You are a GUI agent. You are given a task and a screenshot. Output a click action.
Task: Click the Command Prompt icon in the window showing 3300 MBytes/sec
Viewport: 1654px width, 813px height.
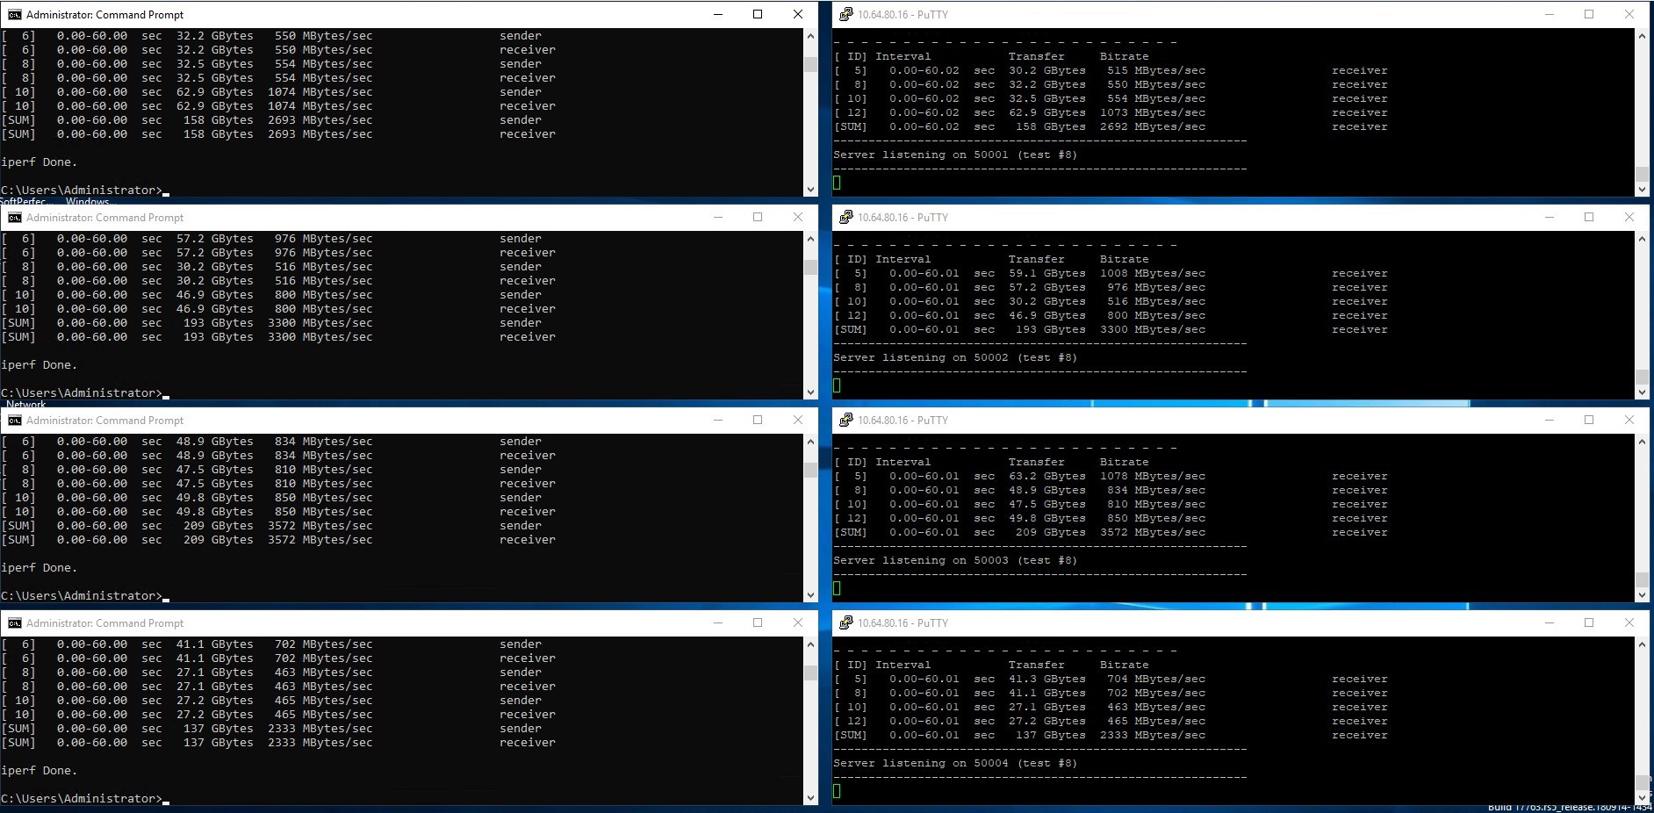15,218
